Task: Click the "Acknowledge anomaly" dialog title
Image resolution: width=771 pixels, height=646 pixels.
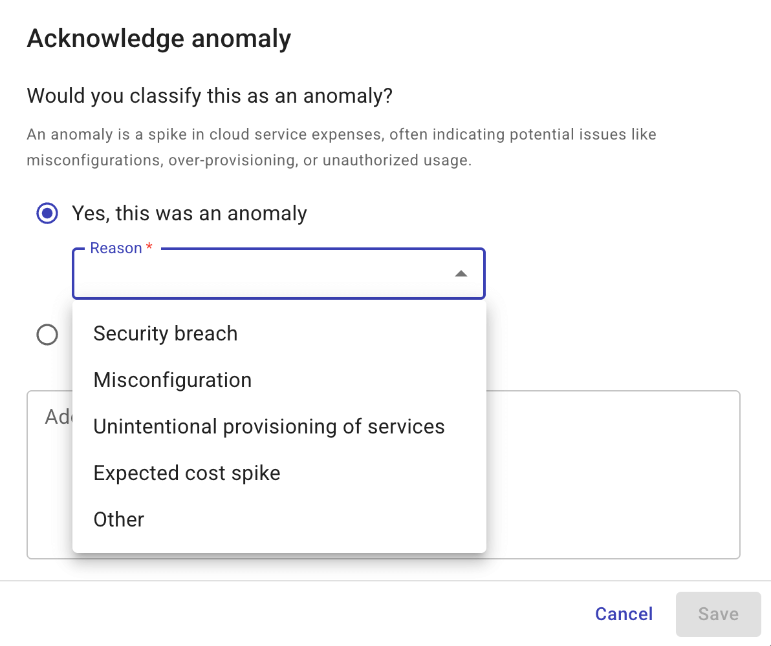Action: 159,39
